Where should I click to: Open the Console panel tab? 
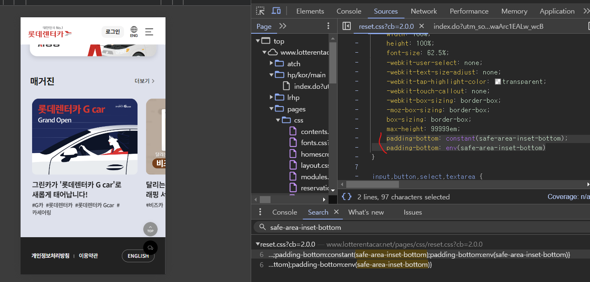click(x=349, y=11)
